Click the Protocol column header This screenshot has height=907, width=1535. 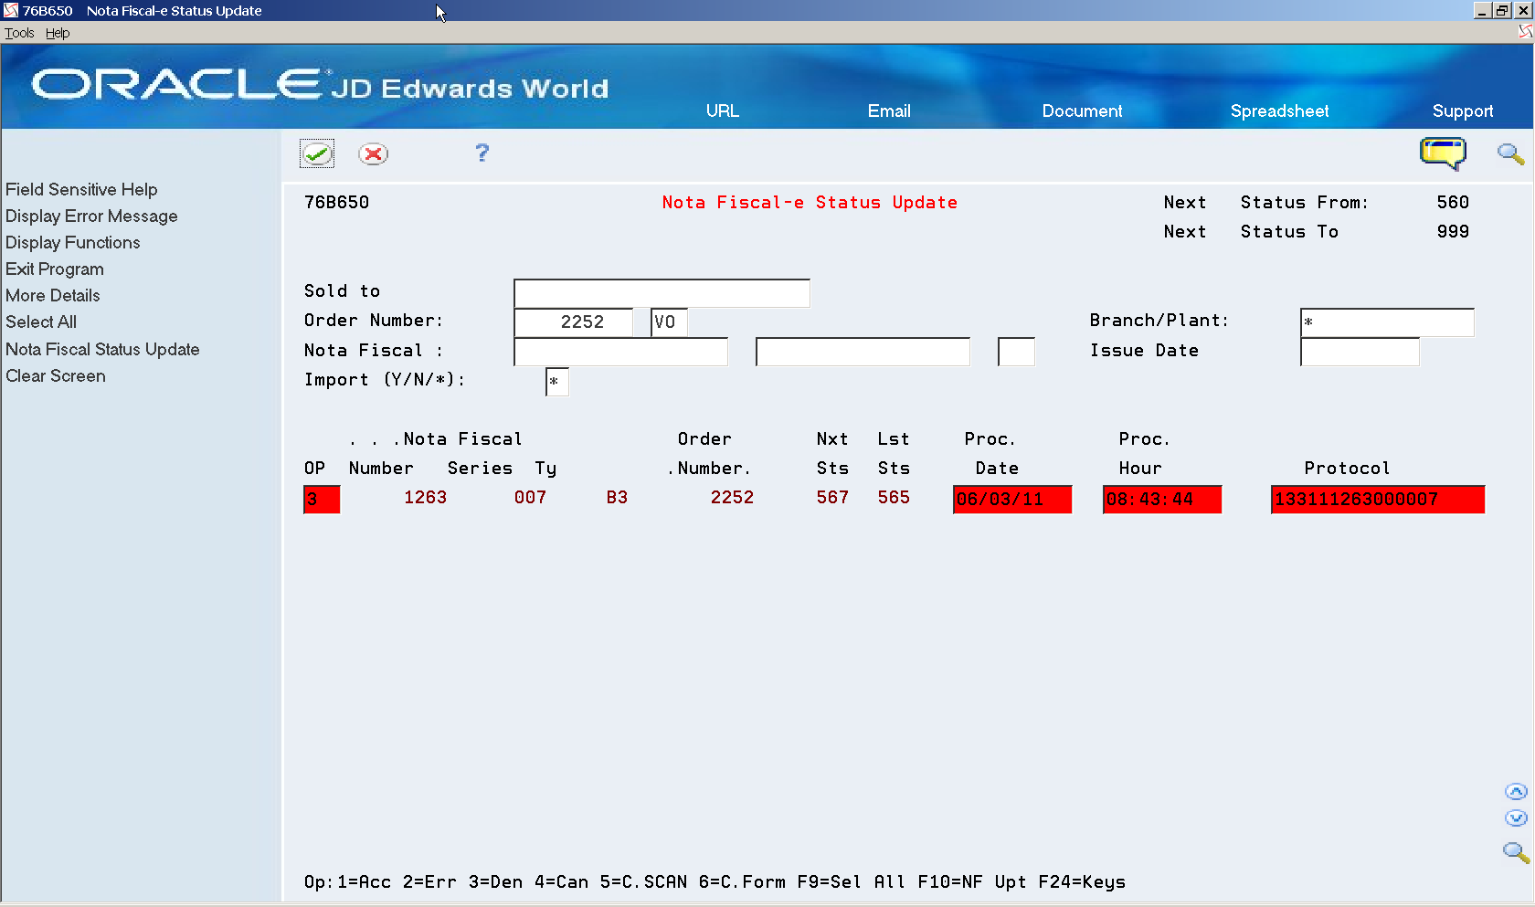coord(1347,469)
